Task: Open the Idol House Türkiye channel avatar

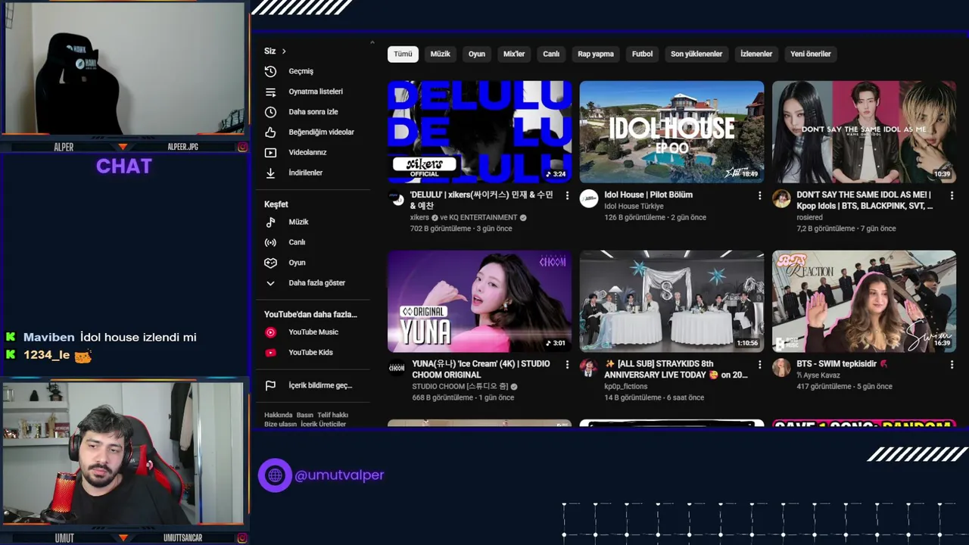Action: (x=589, y=199)
